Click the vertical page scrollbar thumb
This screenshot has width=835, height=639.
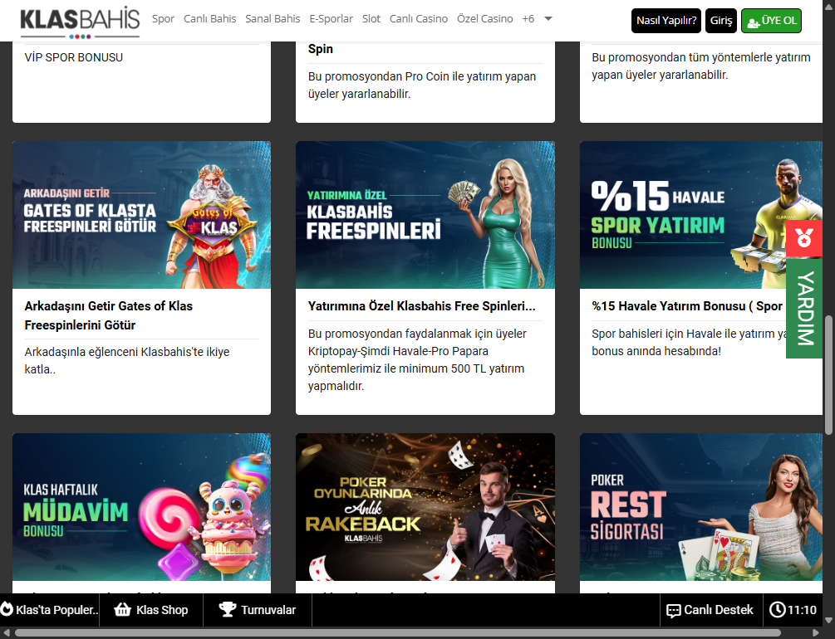click(x=828, y=373)
